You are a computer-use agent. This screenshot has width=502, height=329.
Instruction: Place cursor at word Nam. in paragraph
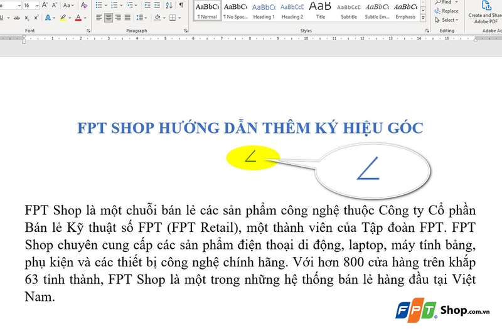(40, 296)
